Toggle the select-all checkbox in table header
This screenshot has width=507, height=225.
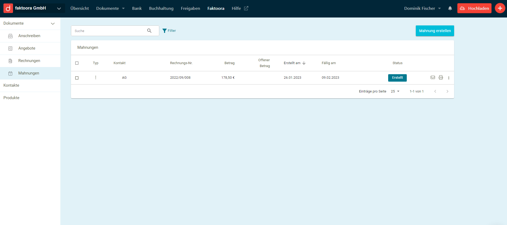point(77,63)
